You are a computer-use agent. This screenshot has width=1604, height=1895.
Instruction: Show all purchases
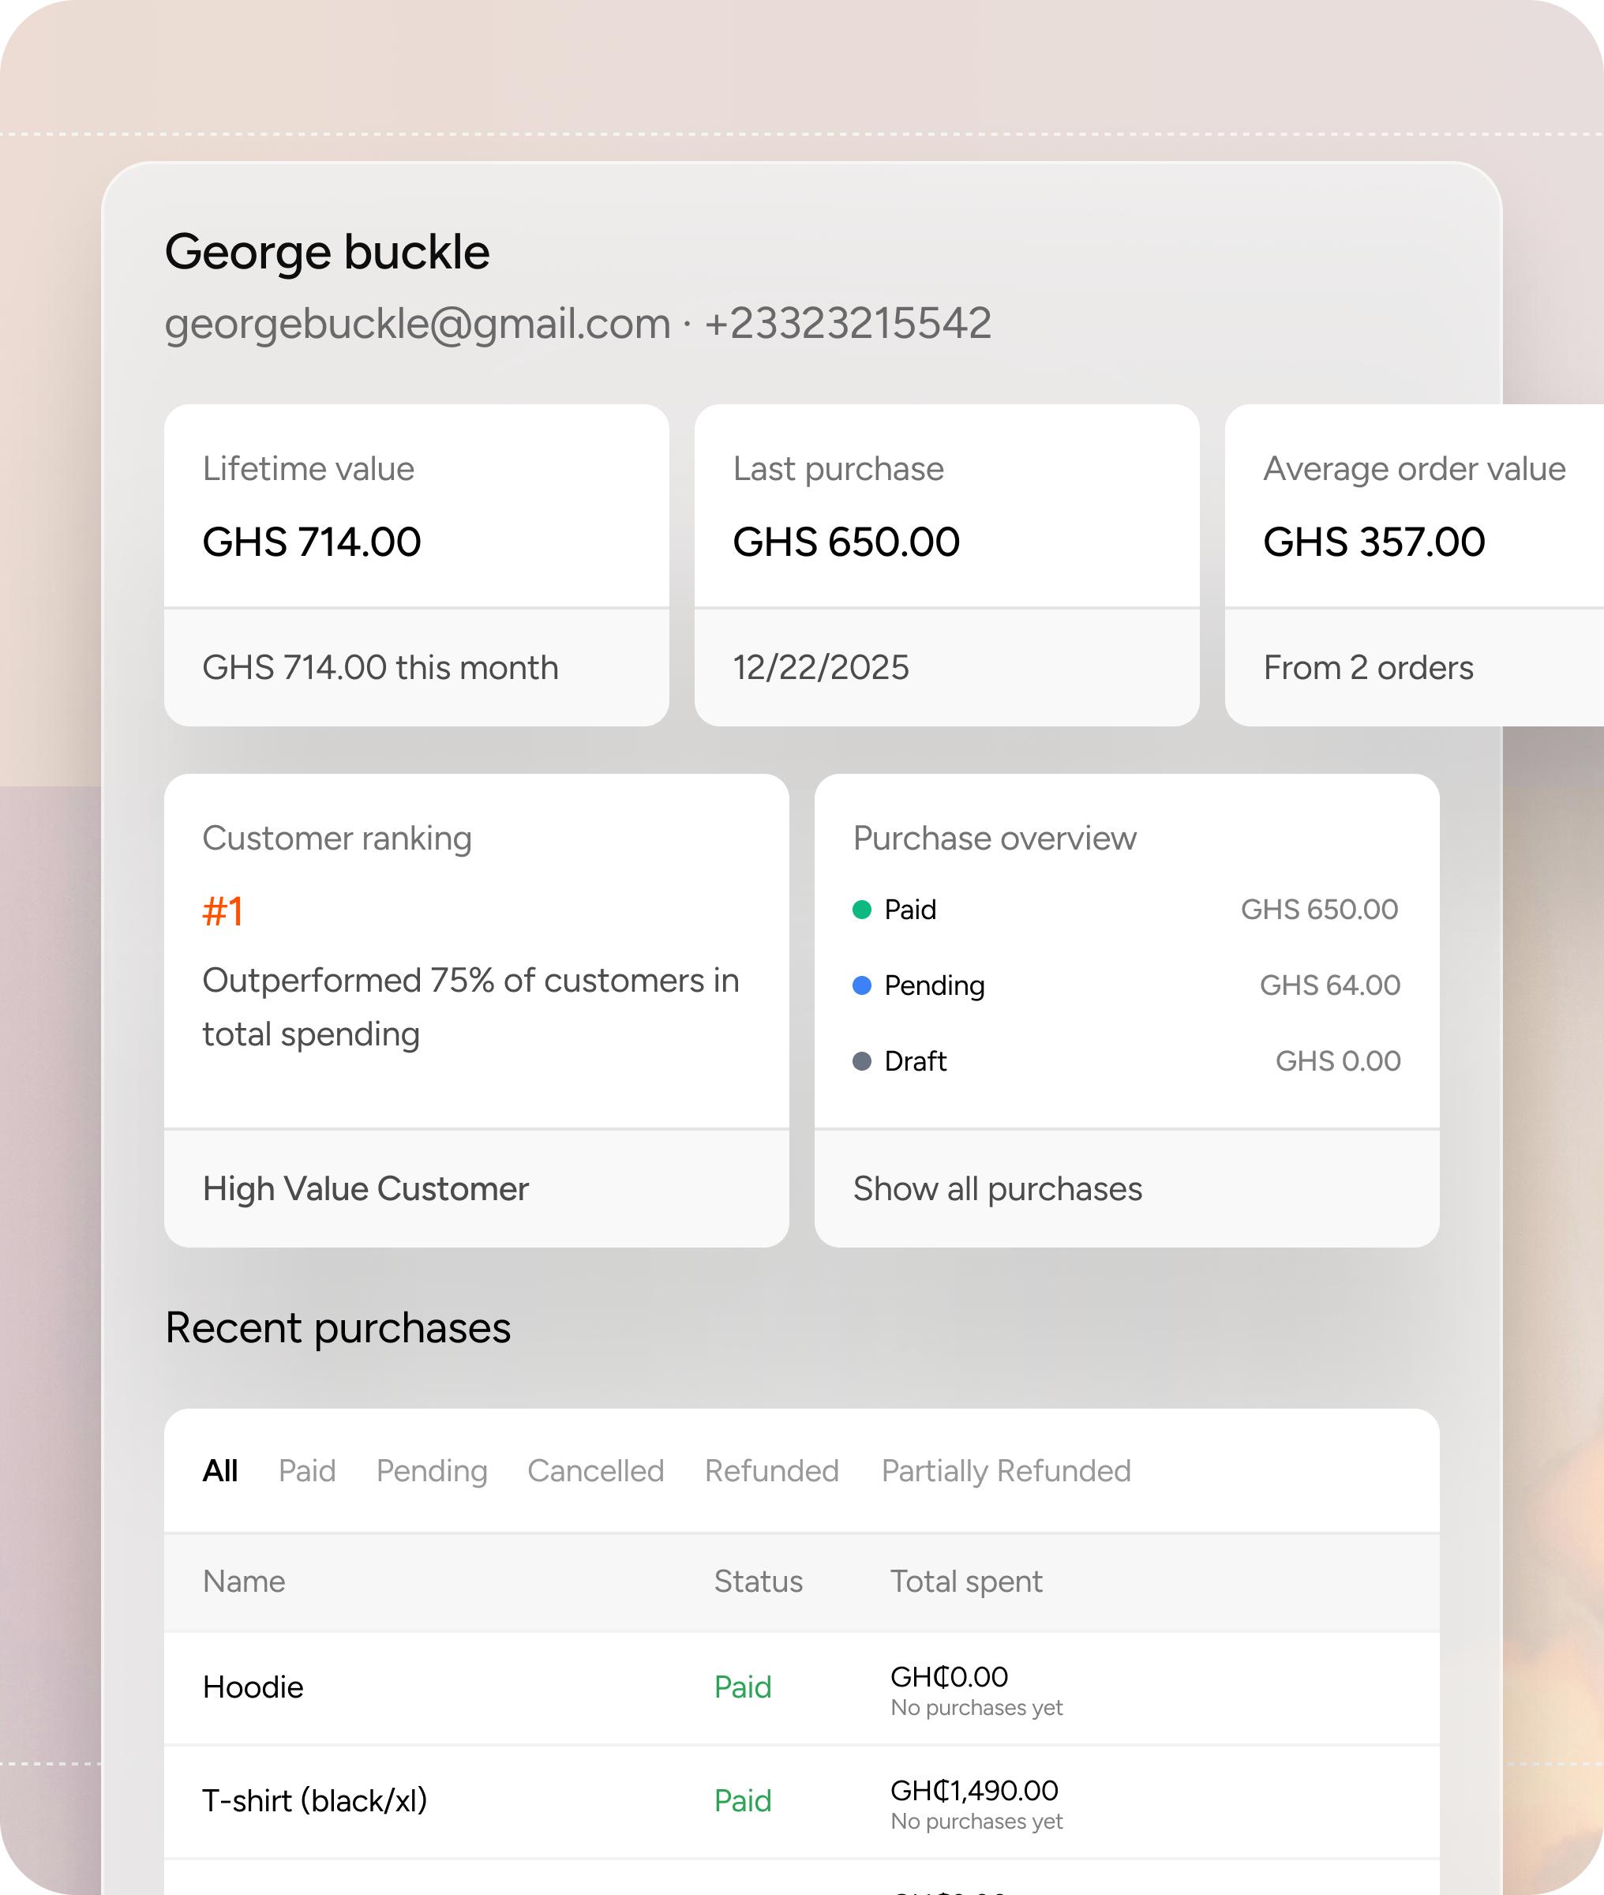point(997,1188)
